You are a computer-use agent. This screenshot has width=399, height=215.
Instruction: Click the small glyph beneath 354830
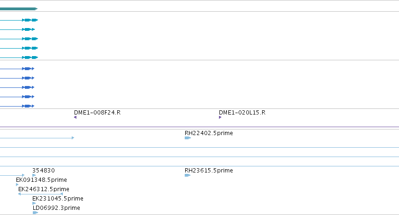coord(34,175)
